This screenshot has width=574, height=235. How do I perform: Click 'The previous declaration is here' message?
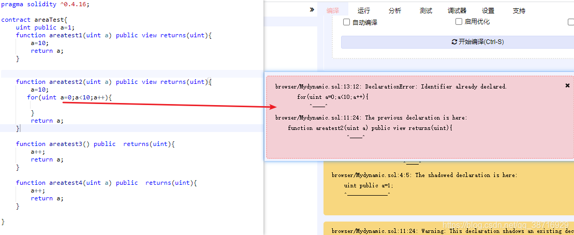point(371,117)
